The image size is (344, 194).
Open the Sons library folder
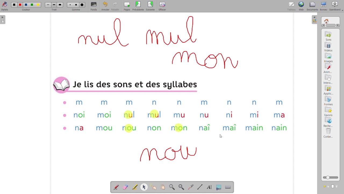(x=328, y=36)
